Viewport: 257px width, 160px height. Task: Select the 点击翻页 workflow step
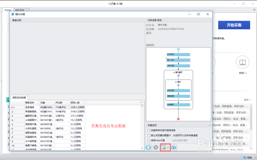click(x=178, y=105)
